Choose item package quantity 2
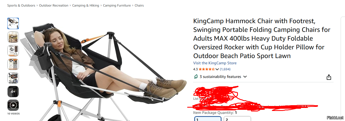The image size is (345, 121). coord(237,119)
